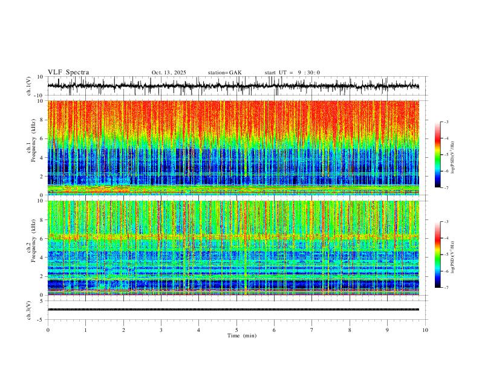Select the "Time (min)" axis label
Screen dimensions: 479x370
tap(242, 336)
